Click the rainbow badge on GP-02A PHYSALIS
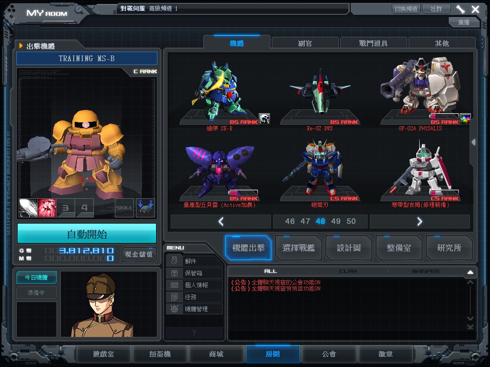 pyautogui.click(x=465, y=119)
